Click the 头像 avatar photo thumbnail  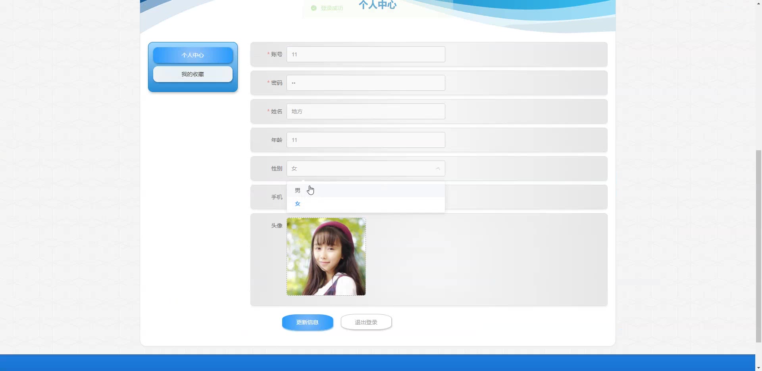pos(326,256)
